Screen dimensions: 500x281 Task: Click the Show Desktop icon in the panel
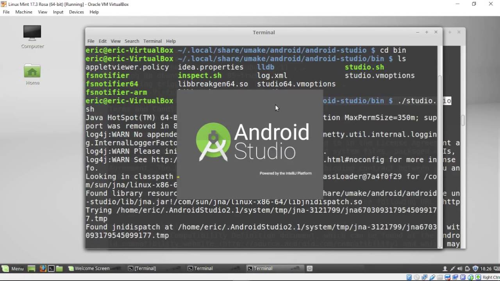32,269
